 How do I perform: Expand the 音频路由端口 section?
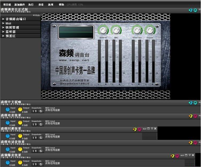coord(21,19)
